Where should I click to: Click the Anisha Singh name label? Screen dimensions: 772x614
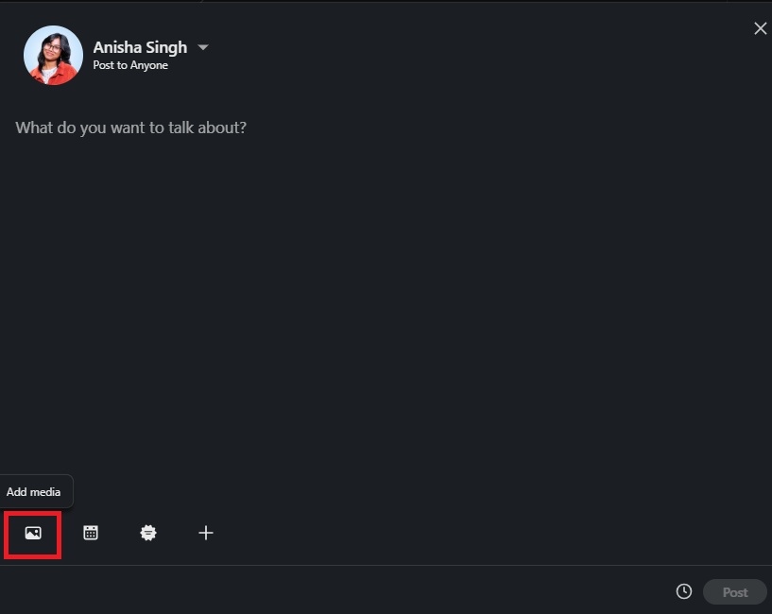tap(140, 47)
